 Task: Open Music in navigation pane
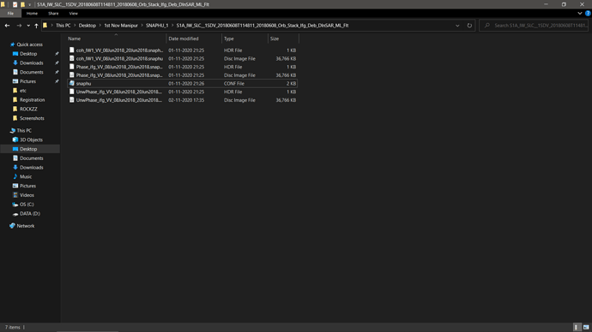[x=26, y=176]
